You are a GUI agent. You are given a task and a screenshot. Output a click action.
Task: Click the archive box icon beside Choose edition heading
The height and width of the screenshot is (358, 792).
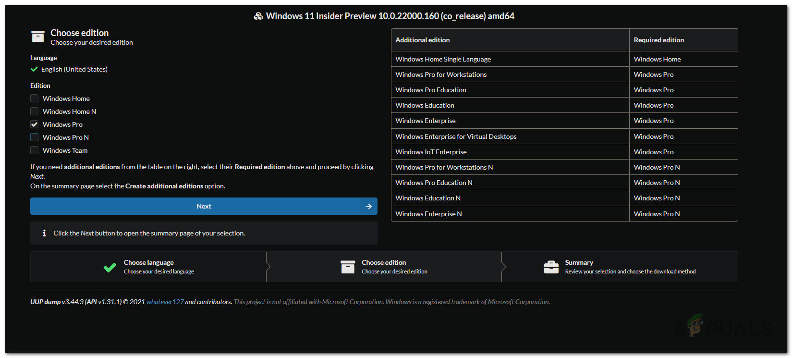[x=37, y=37]
